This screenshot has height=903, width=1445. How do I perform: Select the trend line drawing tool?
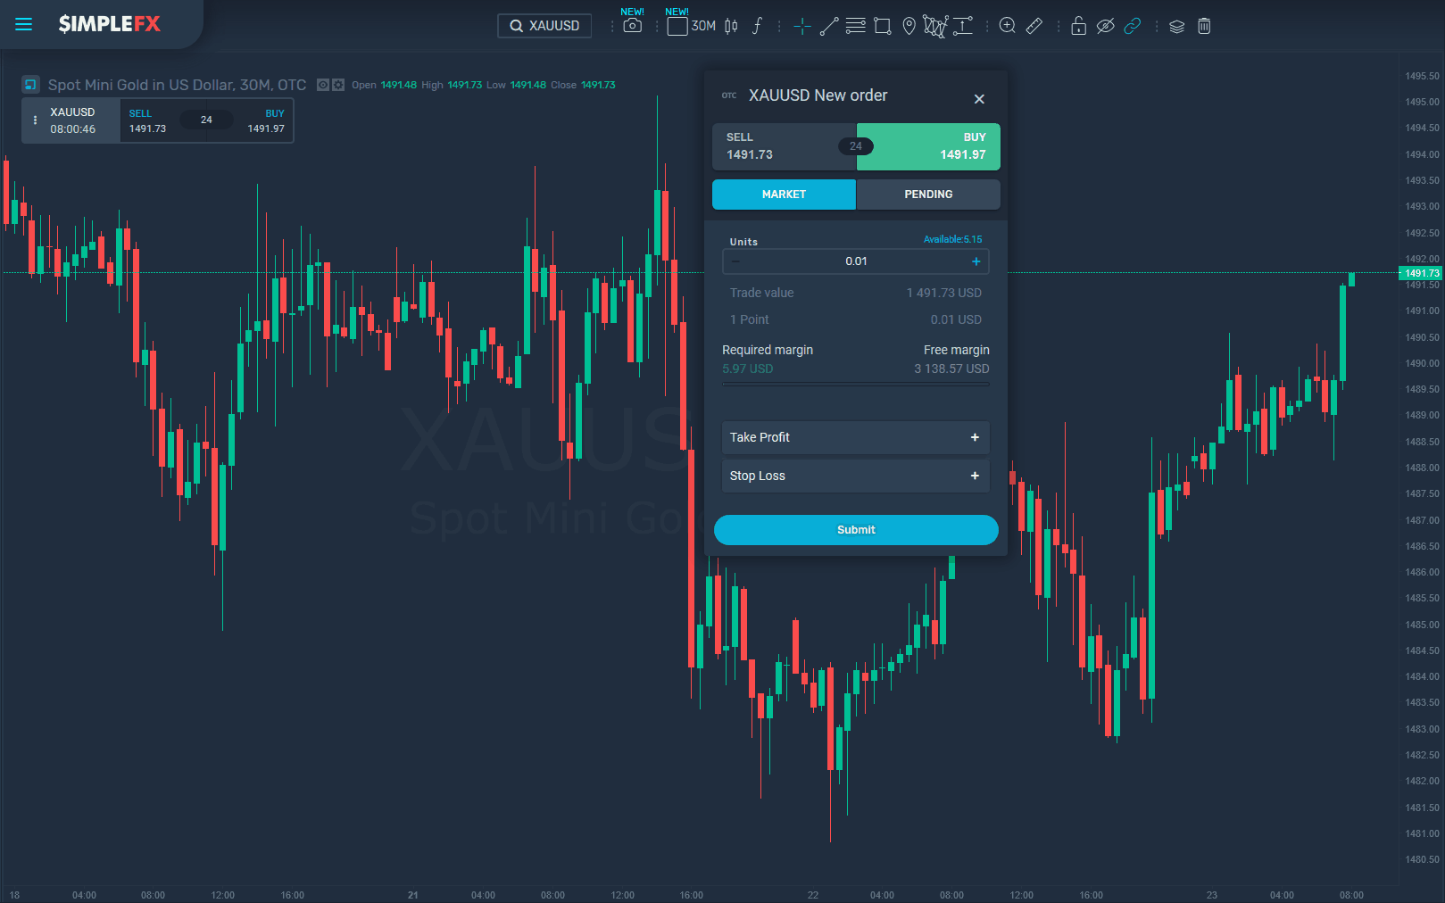tap(828, 26)
